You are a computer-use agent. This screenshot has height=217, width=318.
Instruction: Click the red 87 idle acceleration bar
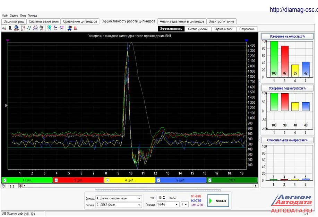pos(285,61)
